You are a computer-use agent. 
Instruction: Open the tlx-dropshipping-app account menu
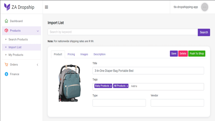click(186, 7)
